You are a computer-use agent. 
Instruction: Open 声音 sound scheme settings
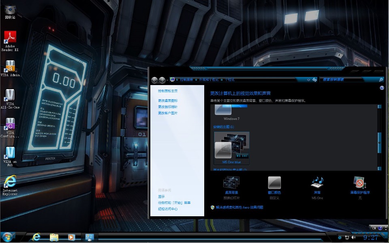tap(317, 188)
